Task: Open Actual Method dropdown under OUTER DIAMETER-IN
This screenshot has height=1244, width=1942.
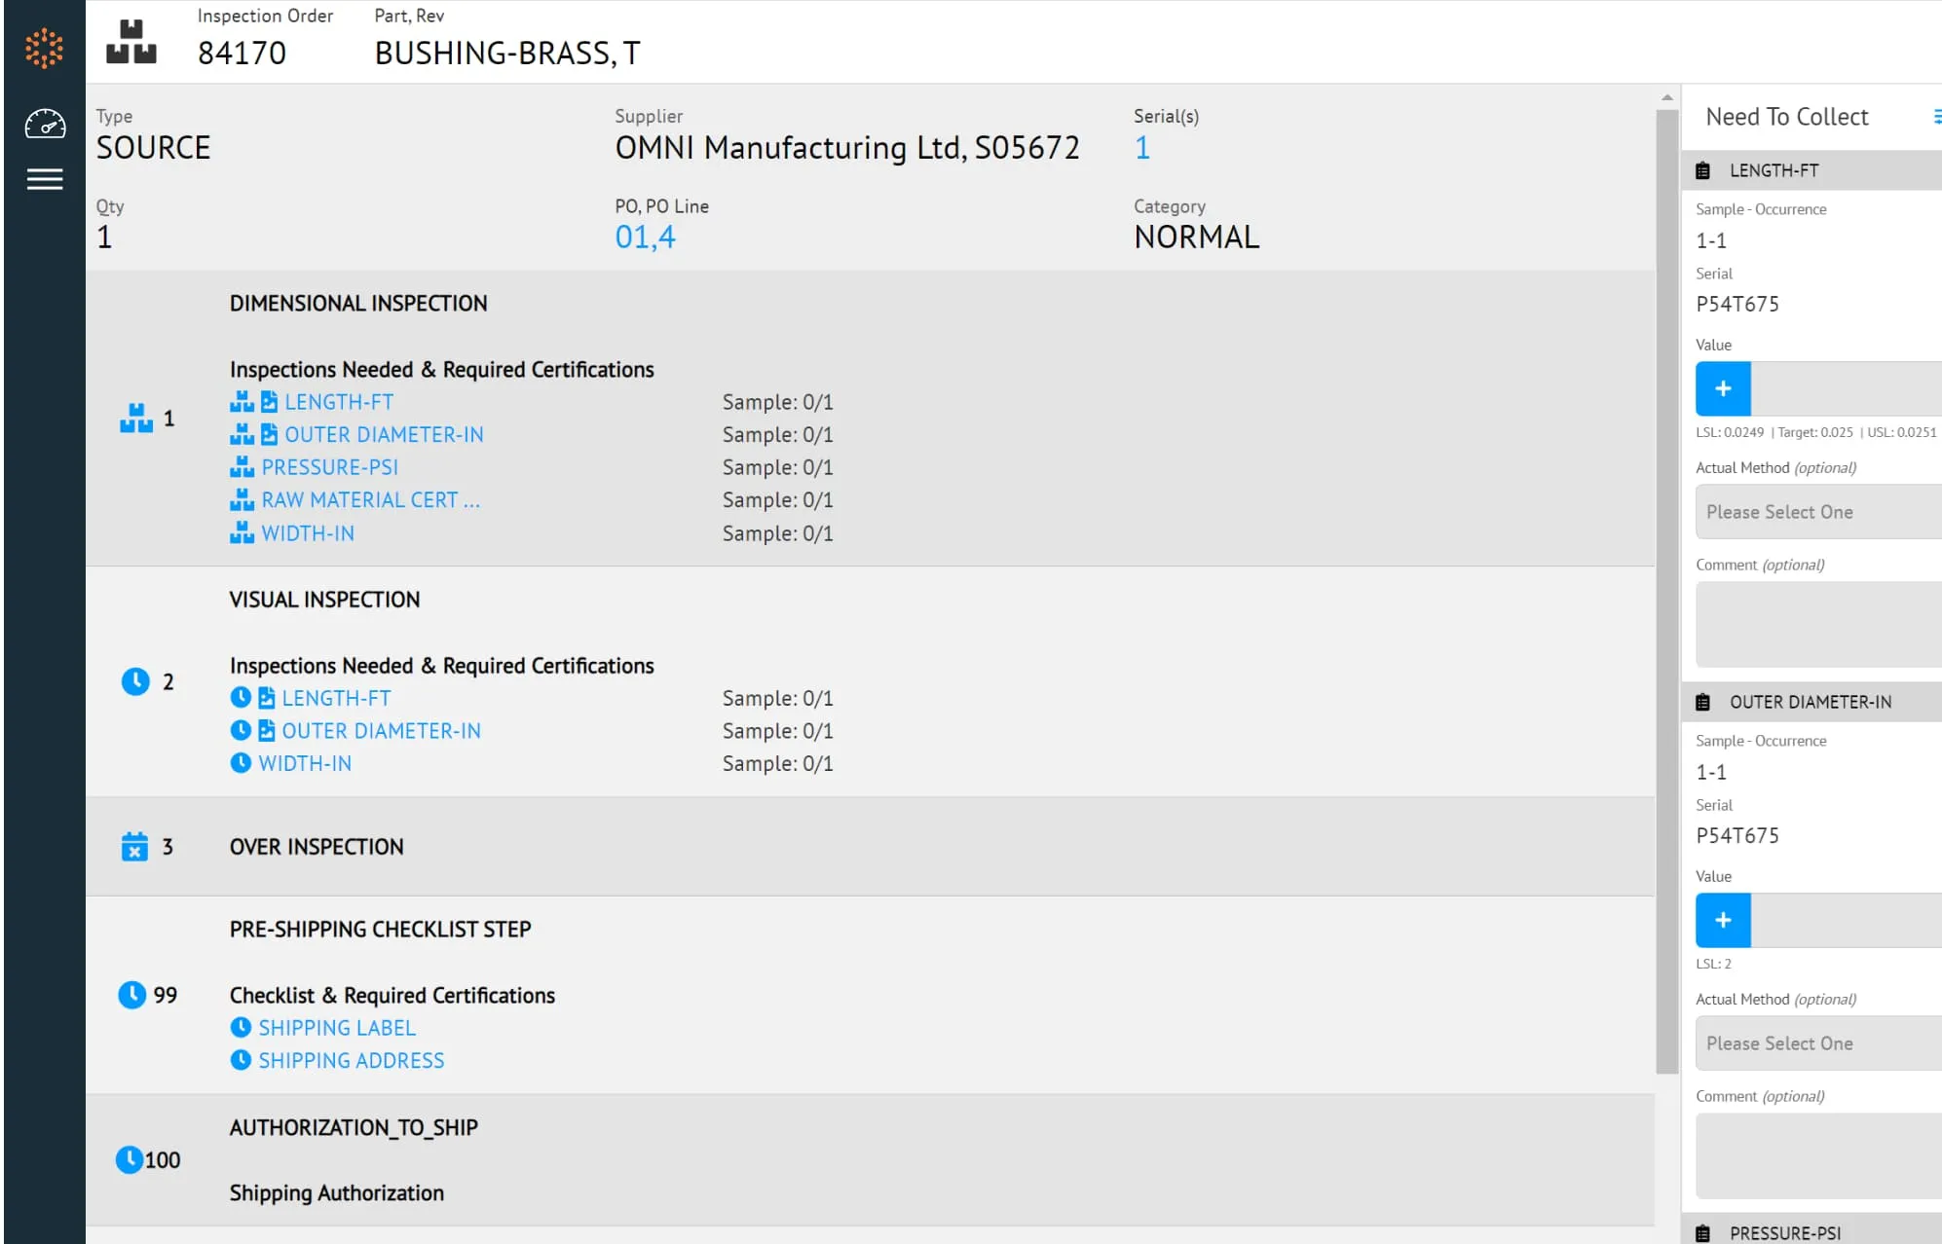Action: point(1818,1043)
